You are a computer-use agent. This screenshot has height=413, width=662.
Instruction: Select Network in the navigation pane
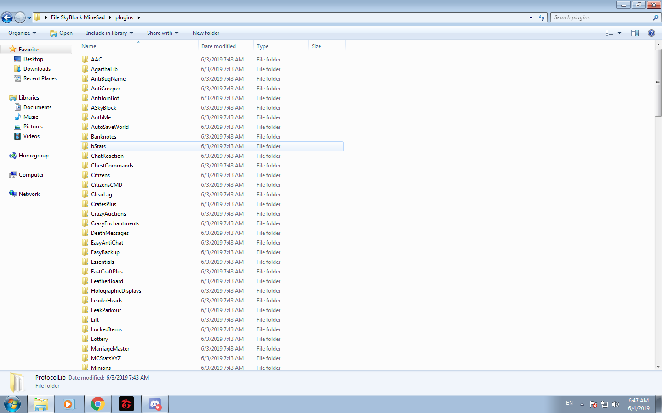(x=29, y=194)
